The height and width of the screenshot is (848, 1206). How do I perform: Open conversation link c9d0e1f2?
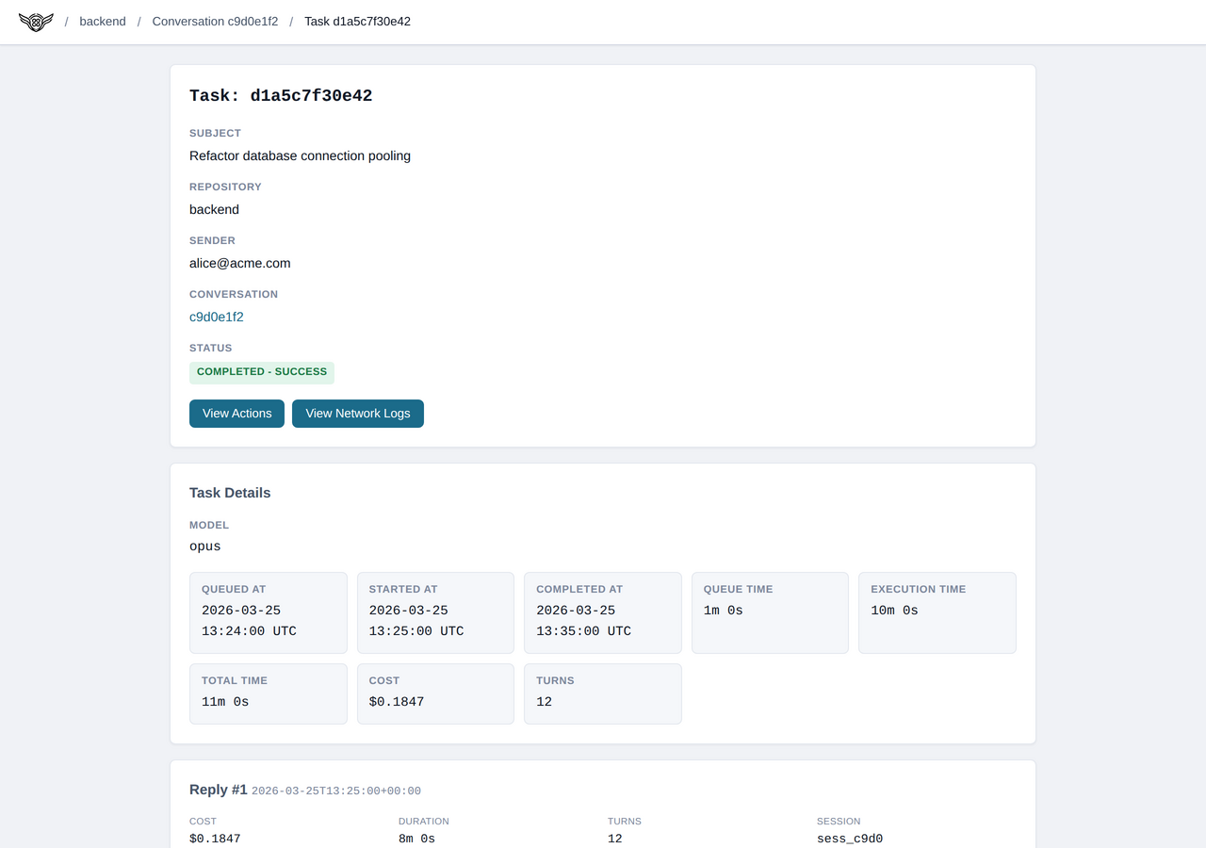pyautogui.click(x=217, y=317)
